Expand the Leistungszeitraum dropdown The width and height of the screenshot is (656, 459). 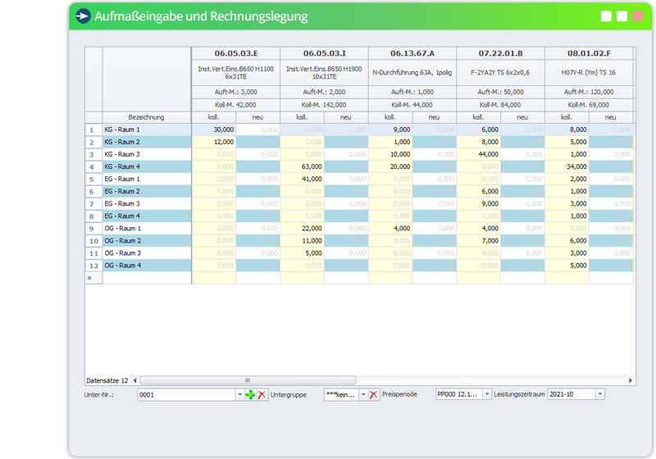pos(600,394)
